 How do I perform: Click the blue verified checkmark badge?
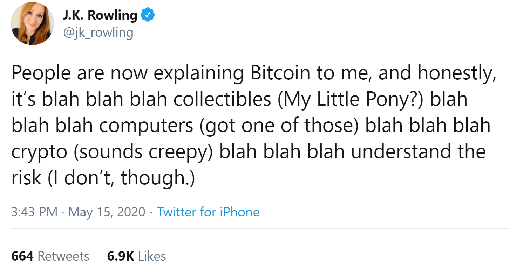[148, 16]
